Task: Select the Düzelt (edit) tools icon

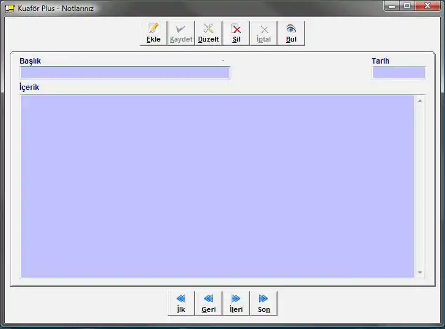Action: (208, 29)
